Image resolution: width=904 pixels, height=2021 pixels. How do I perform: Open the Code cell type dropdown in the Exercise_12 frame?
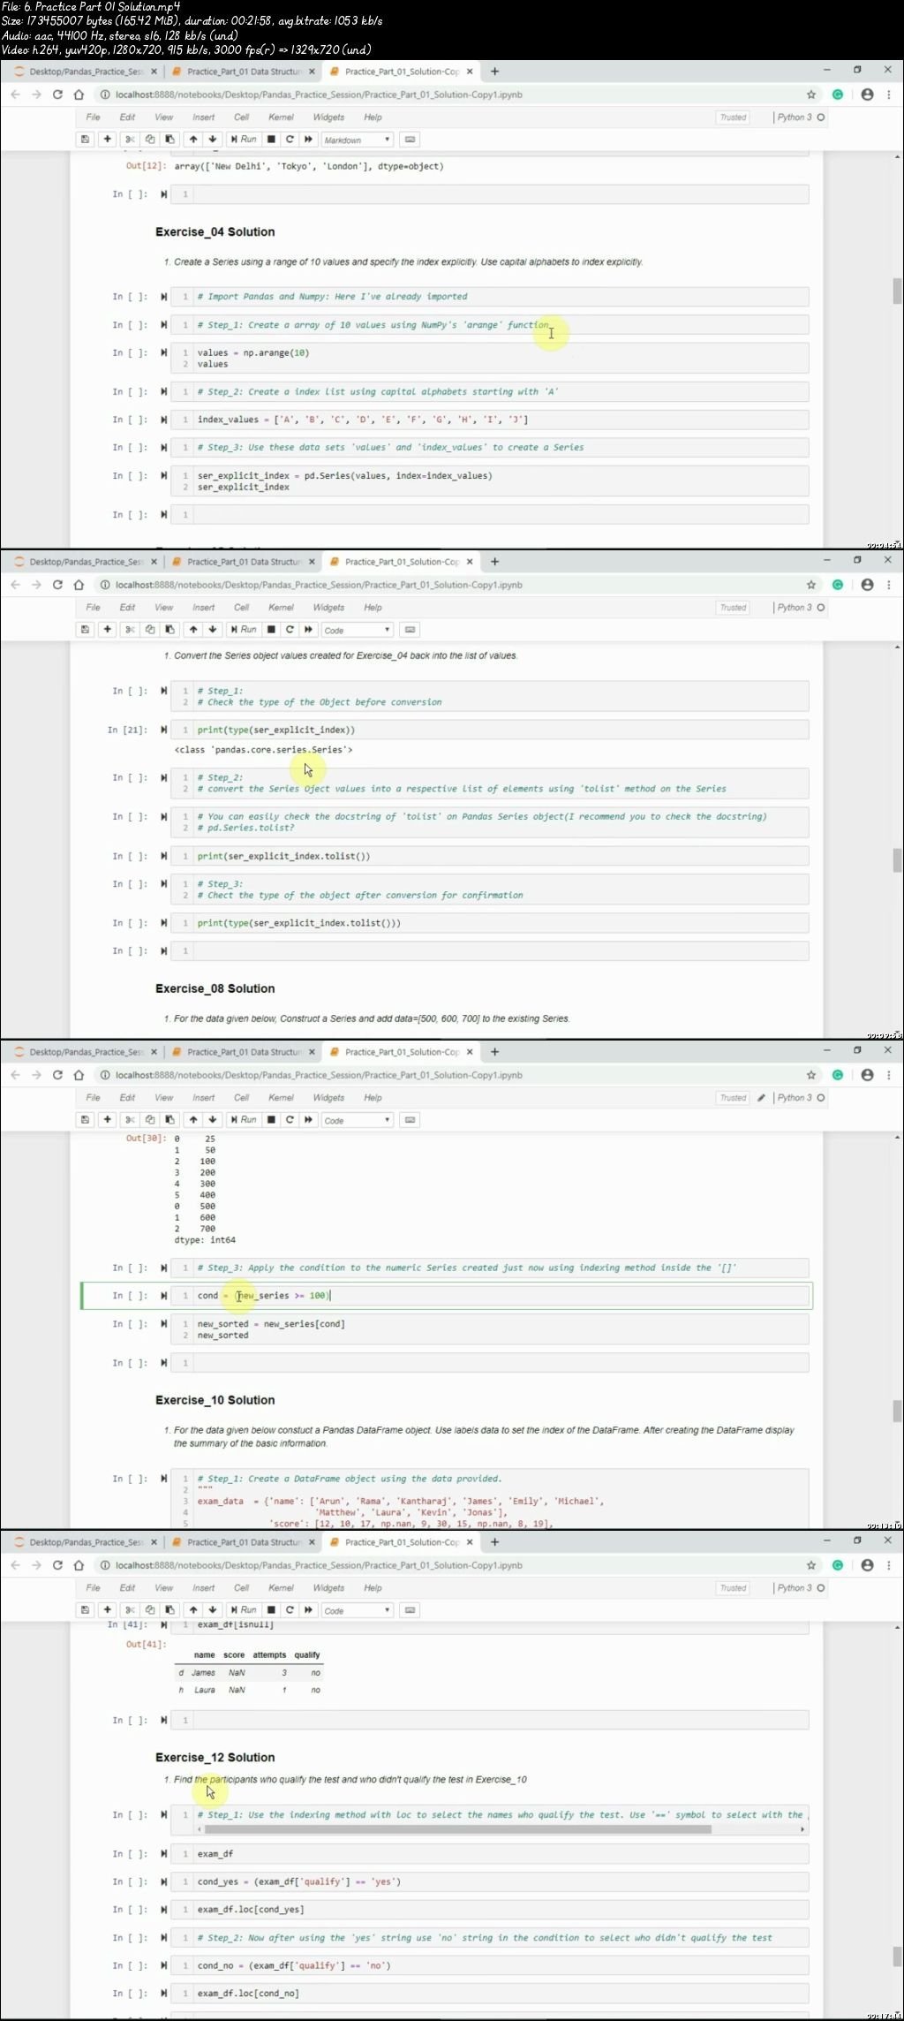(x=357, y=1611)
